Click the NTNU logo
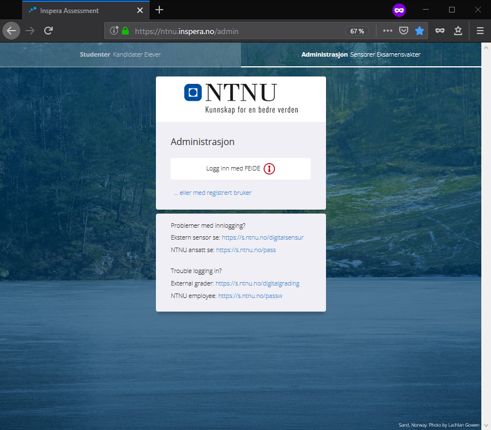The image size is (491, 430). (x=241, y=98)
